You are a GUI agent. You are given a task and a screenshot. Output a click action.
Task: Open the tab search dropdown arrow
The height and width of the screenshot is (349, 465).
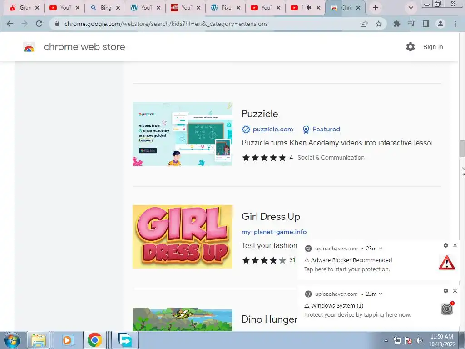(411, 8)
